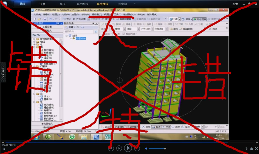This screenshot has width=259, height=154.
Task: Click the 边播边选 side panel button
Action: tap(3, 72)
